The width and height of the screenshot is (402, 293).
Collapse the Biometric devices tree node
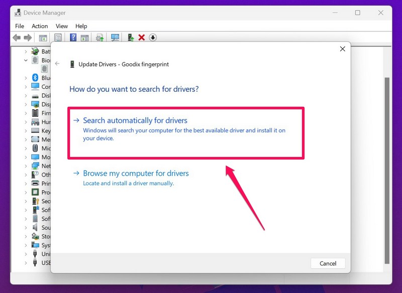coord(26,60)
